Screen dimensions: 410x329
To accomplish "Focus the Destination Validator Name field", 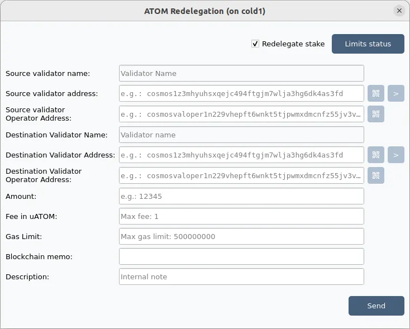I will pos(241,135).
